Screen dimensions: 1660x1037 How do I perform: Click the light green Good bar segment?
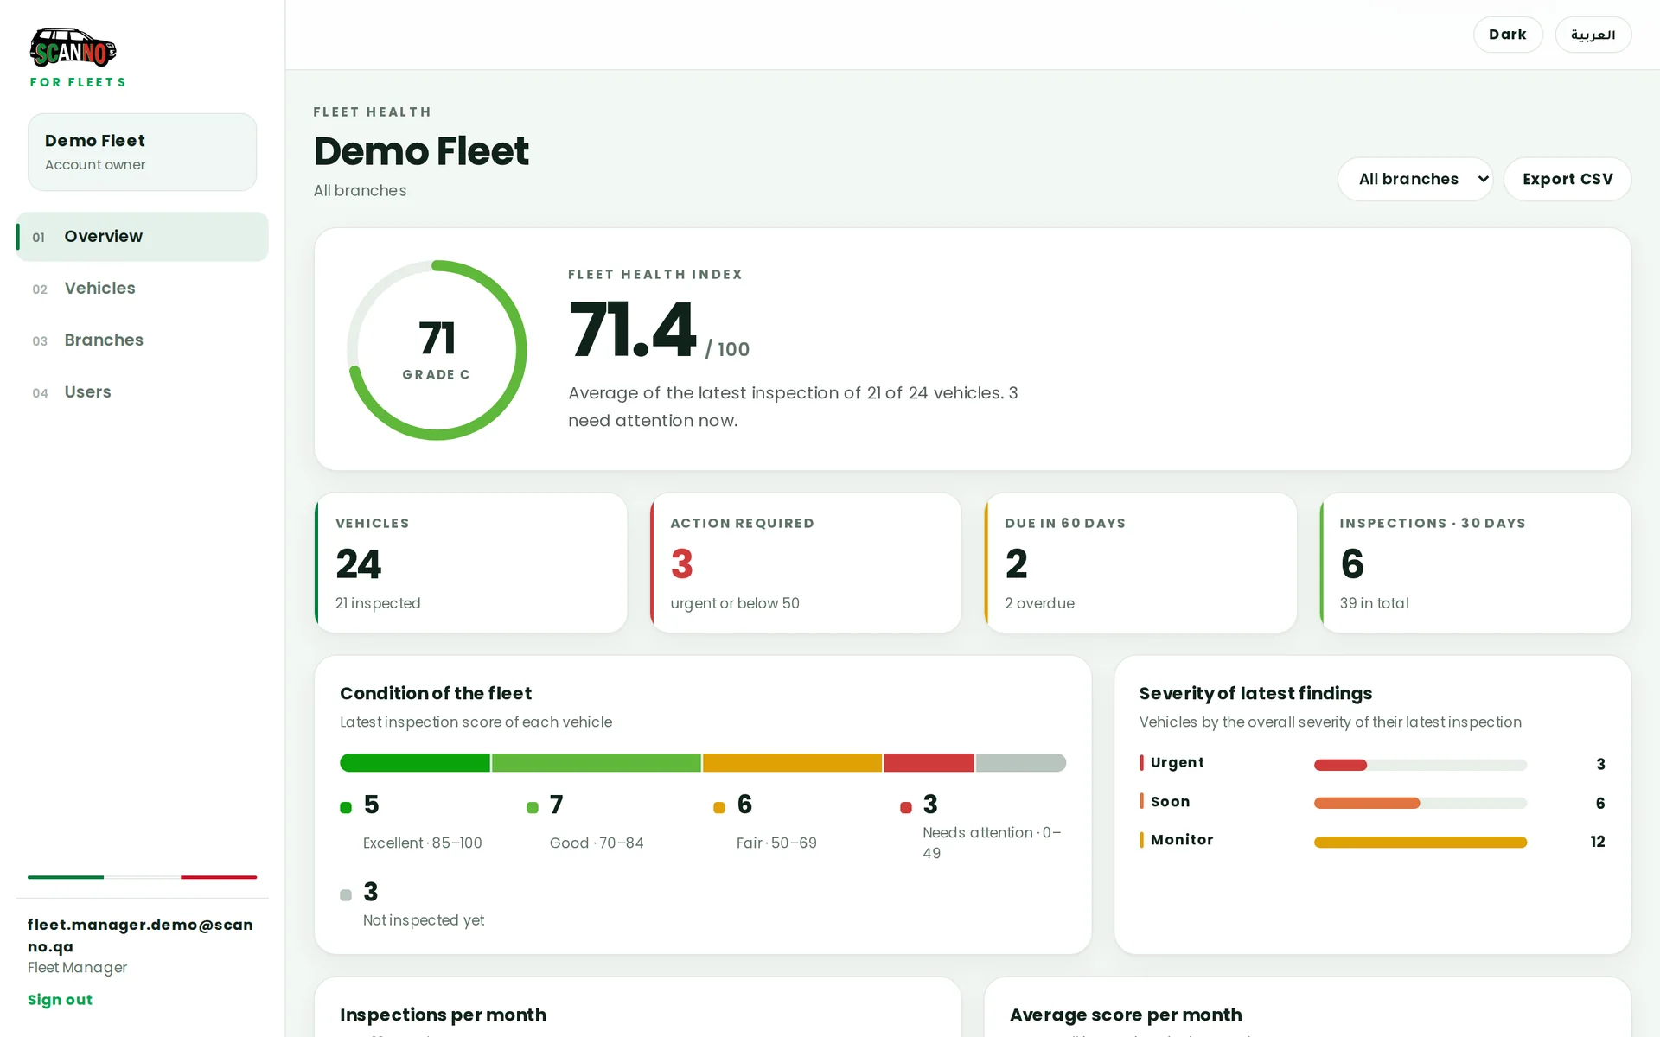pyautogui.click(x=597, y=762)
